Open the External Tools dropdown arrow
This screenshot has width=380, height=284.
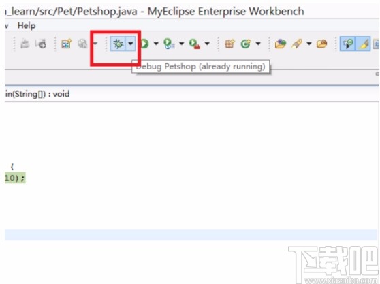[x=207, y=44]
